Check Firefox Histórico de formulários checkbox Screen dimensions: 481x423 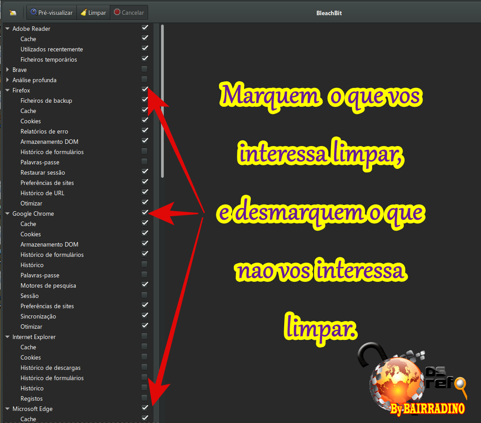[145, 151]
